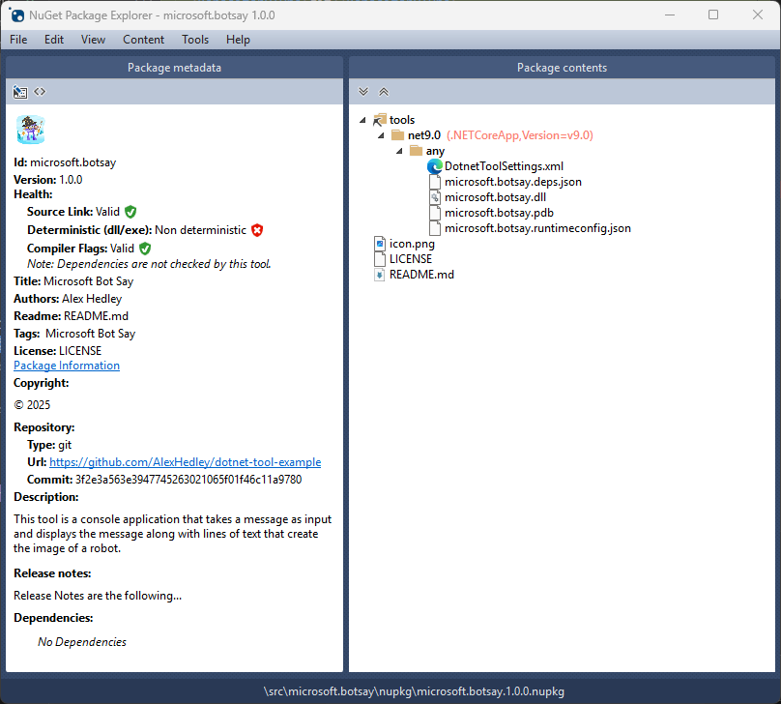Click the green Compiler Flags valid shield icon

coord(145,249)
